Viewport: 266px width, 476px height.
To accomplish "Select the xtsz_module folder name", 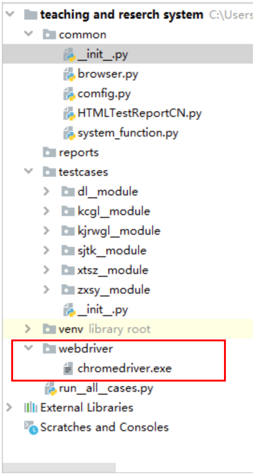I will point(113,270).
